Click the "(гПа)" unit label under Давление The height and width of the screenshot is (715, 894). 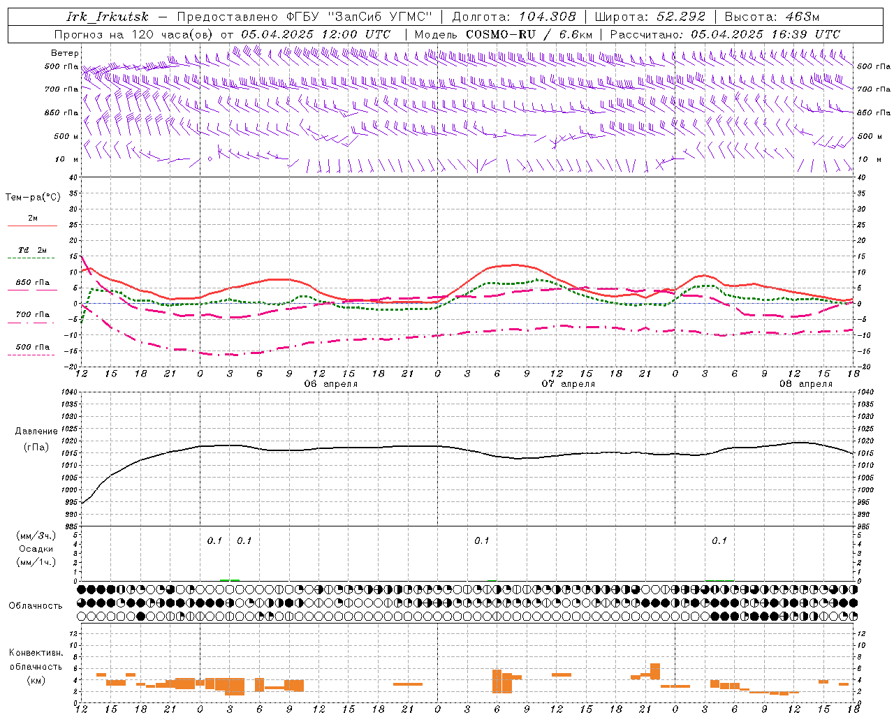click(x=36, y=448)
